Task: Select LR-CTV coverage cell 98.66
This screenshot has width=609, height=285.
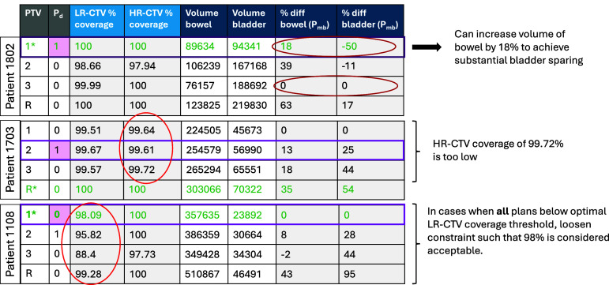Action: tap(96, 66)
